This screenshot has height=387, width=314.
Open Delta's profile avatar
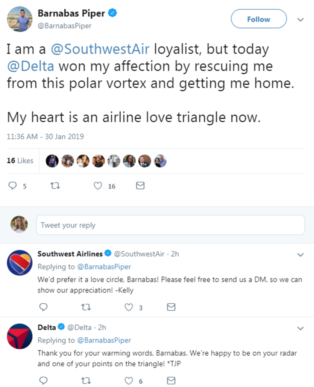click(x=20, y=336)
